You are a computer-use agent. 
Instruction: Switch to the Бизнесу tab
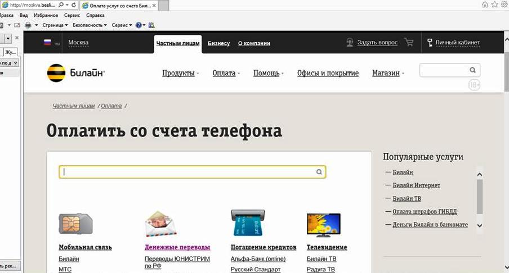coord(218,43)
